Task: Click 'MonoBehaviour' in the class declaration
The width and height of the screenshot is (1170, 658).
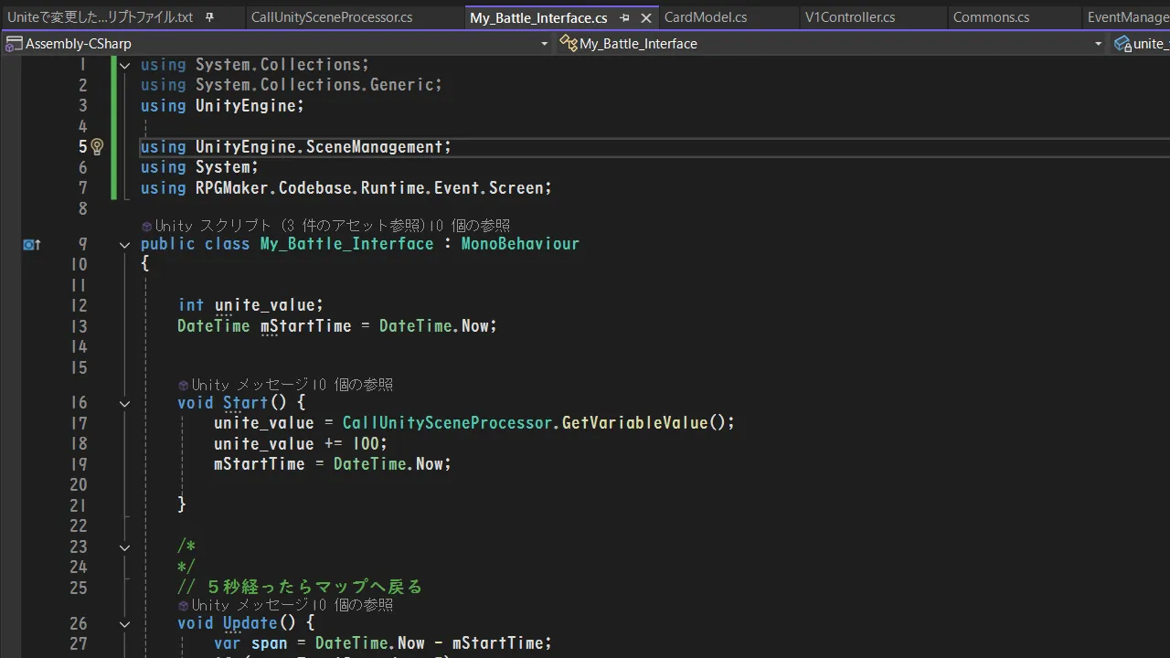Action: (520, 244)
